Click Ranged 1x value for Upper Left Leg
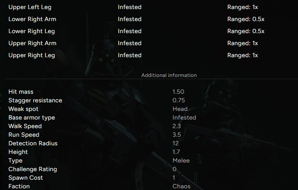 242,7
